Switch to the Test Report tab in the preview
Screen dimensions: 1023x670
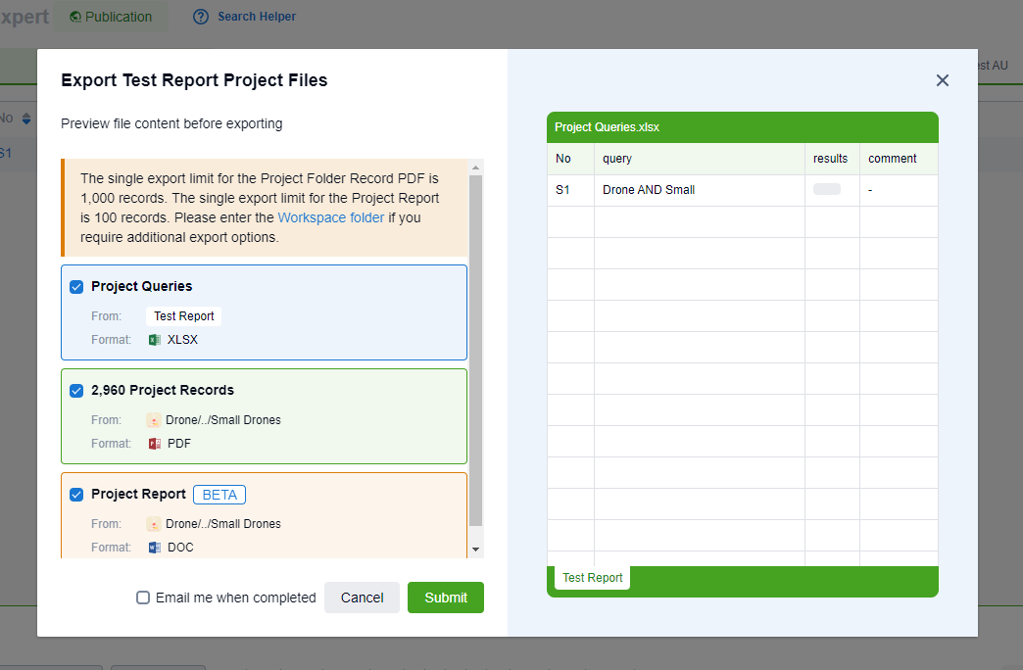592,578
